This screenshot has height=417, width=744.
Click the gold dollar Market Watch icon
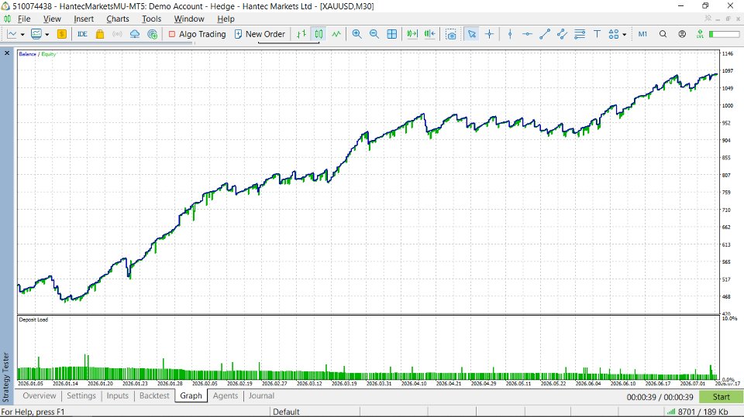coord(62,34)
